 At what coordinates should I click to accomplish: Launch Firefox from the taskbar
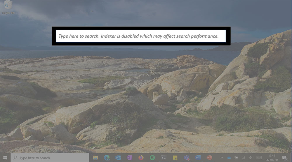tap(141, 158)
